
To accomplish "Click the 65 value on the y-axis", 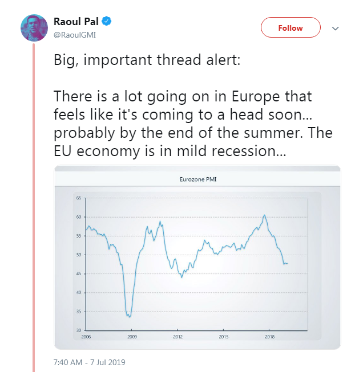I will [x=79, y=198].
